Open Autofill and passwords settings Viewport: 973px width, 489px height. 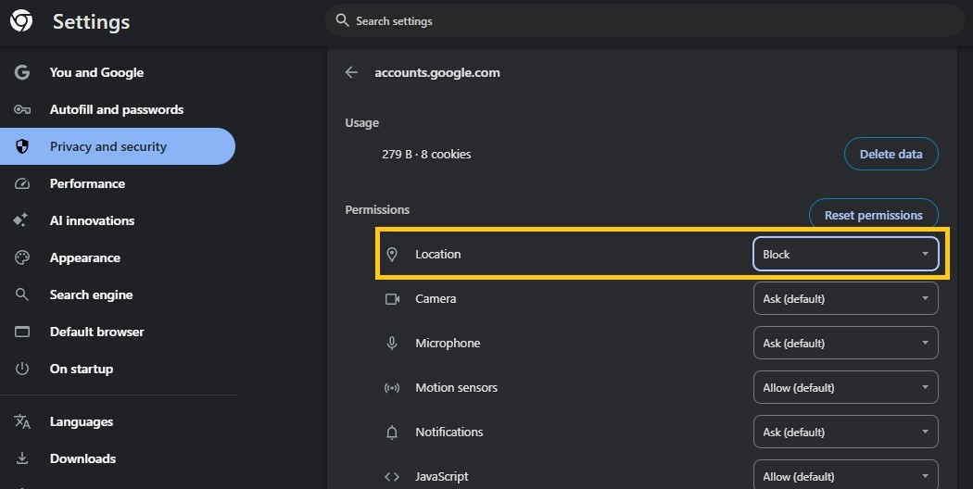pos(118,110)
